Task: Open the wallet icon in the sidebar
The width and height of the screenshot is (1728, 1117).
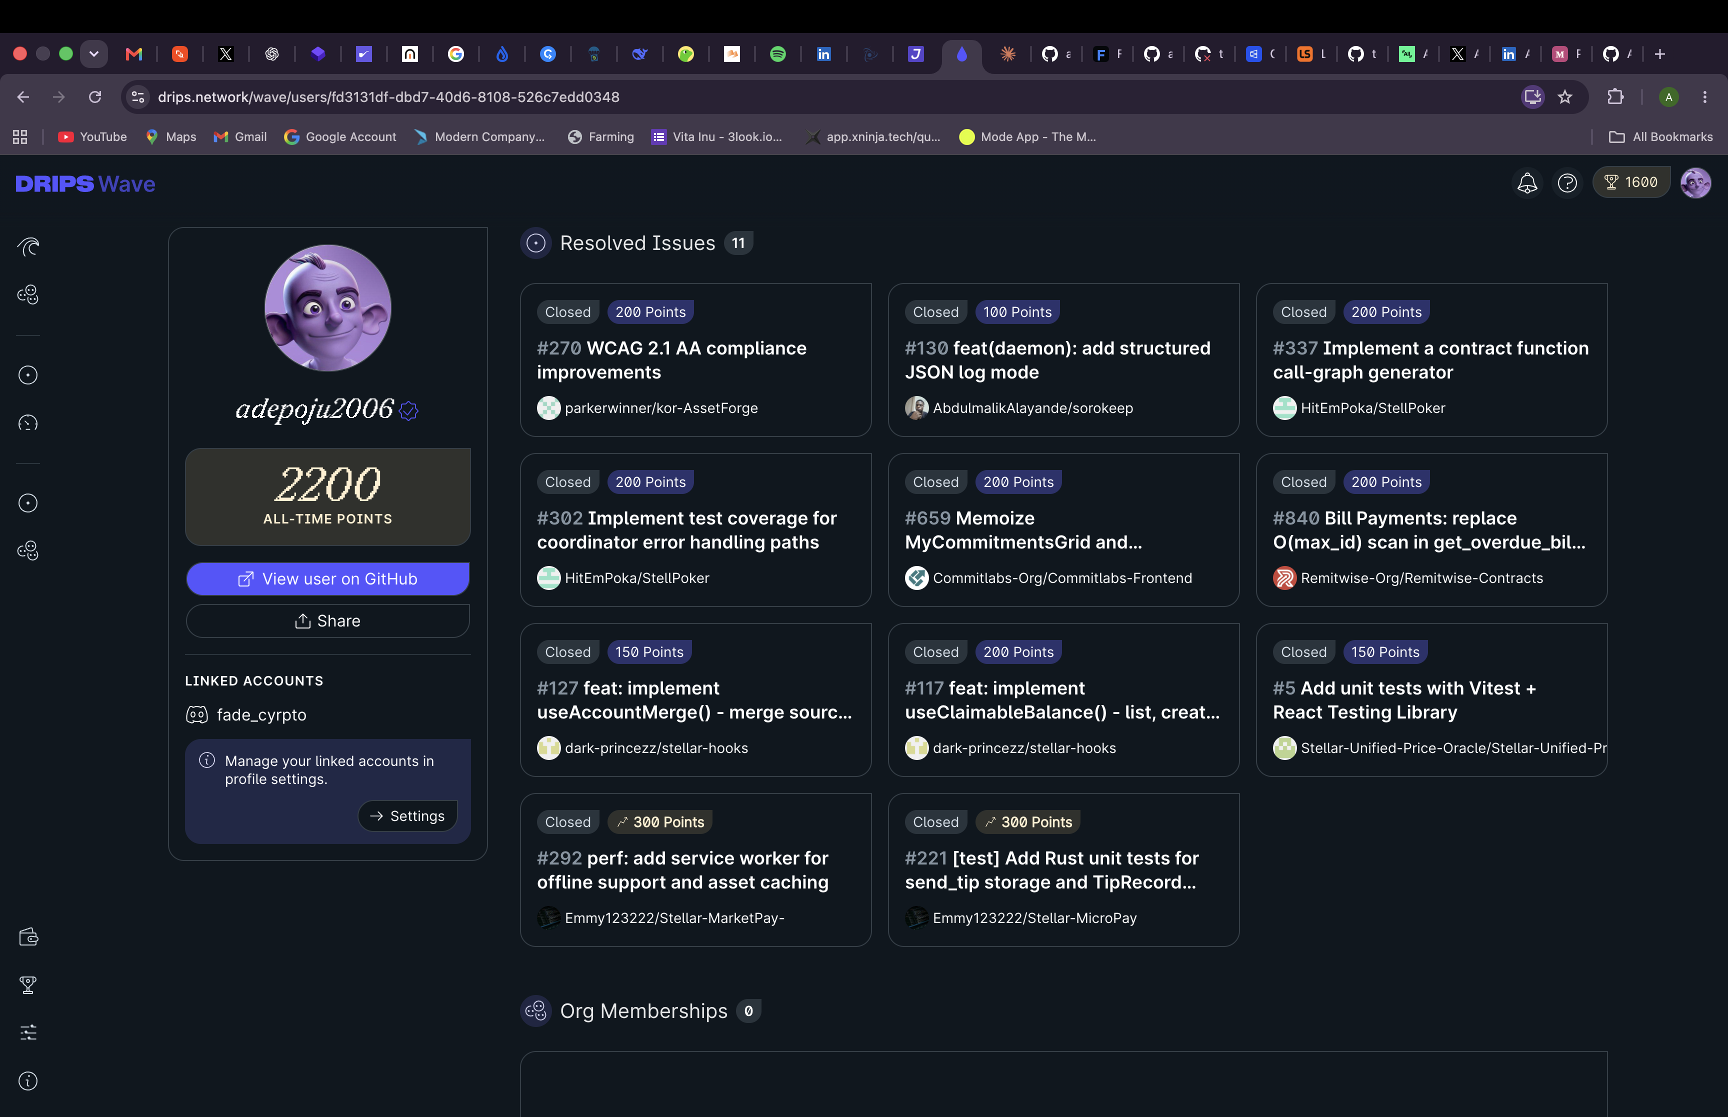Action: pos(27,937)
